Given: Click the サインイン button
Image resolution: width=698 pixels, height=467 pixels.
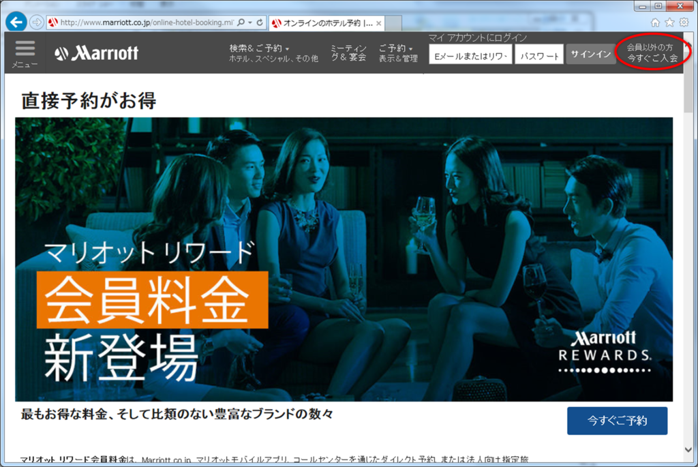Looking at the screenshot, I should [x=591, y=55].
